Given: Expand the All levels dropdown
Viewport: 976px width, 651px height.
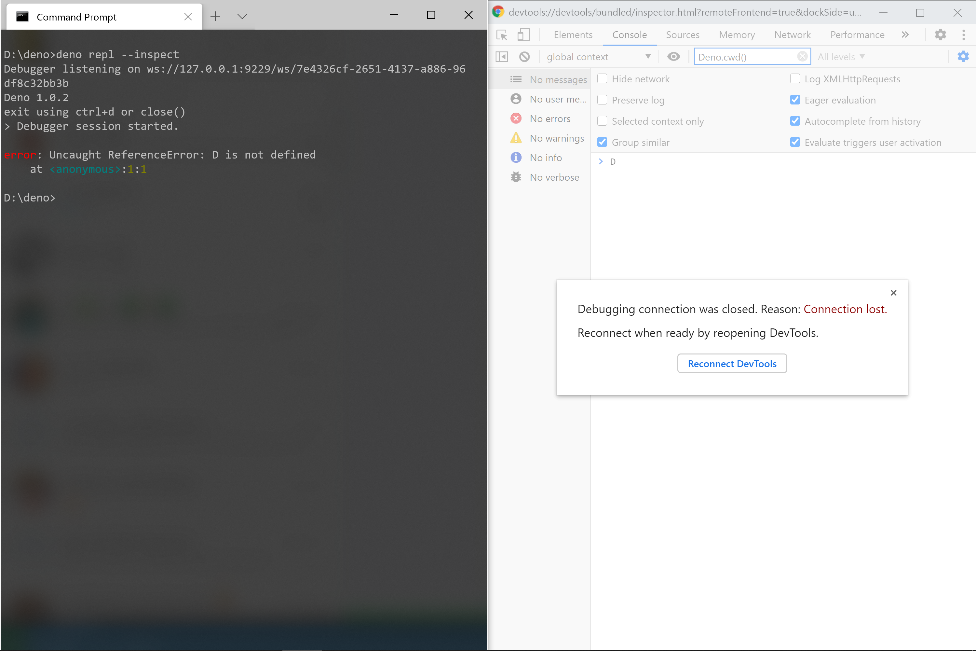Looking at the screenshot, I should (841, 57).
